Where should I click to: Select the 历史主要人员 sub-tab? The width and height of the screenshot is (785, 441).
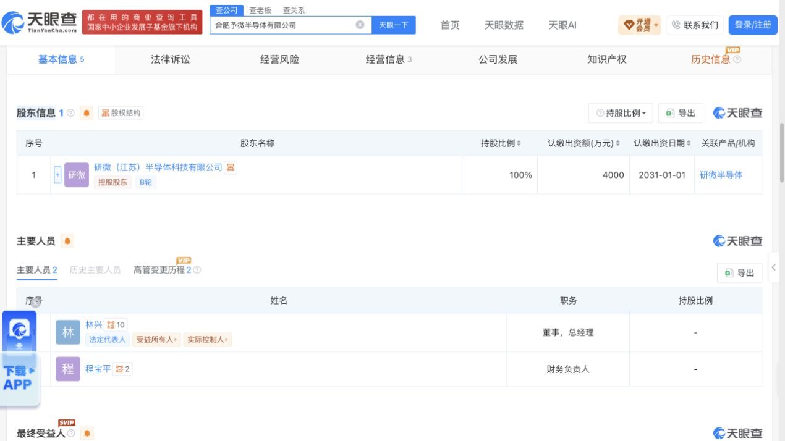(x=95, y=270)
